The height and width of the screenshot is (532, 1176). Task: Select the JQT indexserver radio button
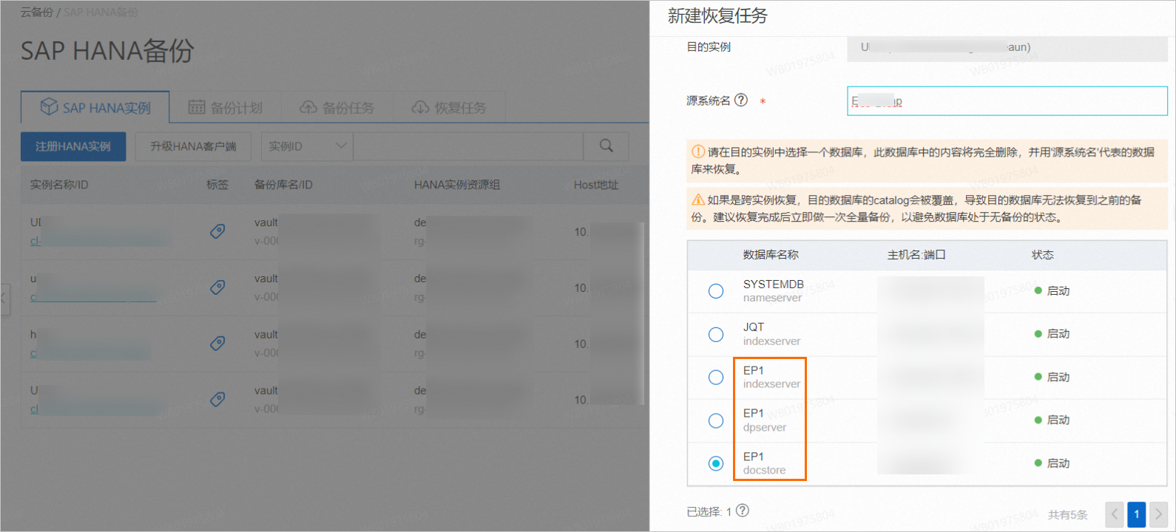click(x=716, y=334)
